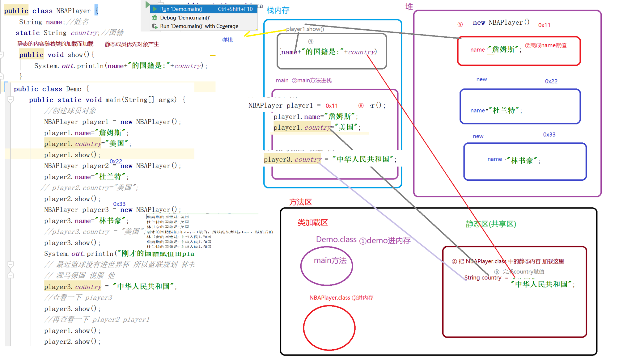Collapse the show() method fold marker
This screenshot has width=623, height=362.
(2, 55)
